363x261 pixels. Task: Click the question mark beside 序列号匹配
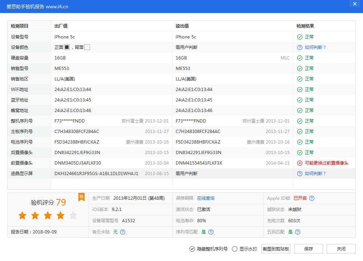coord(211,232)
